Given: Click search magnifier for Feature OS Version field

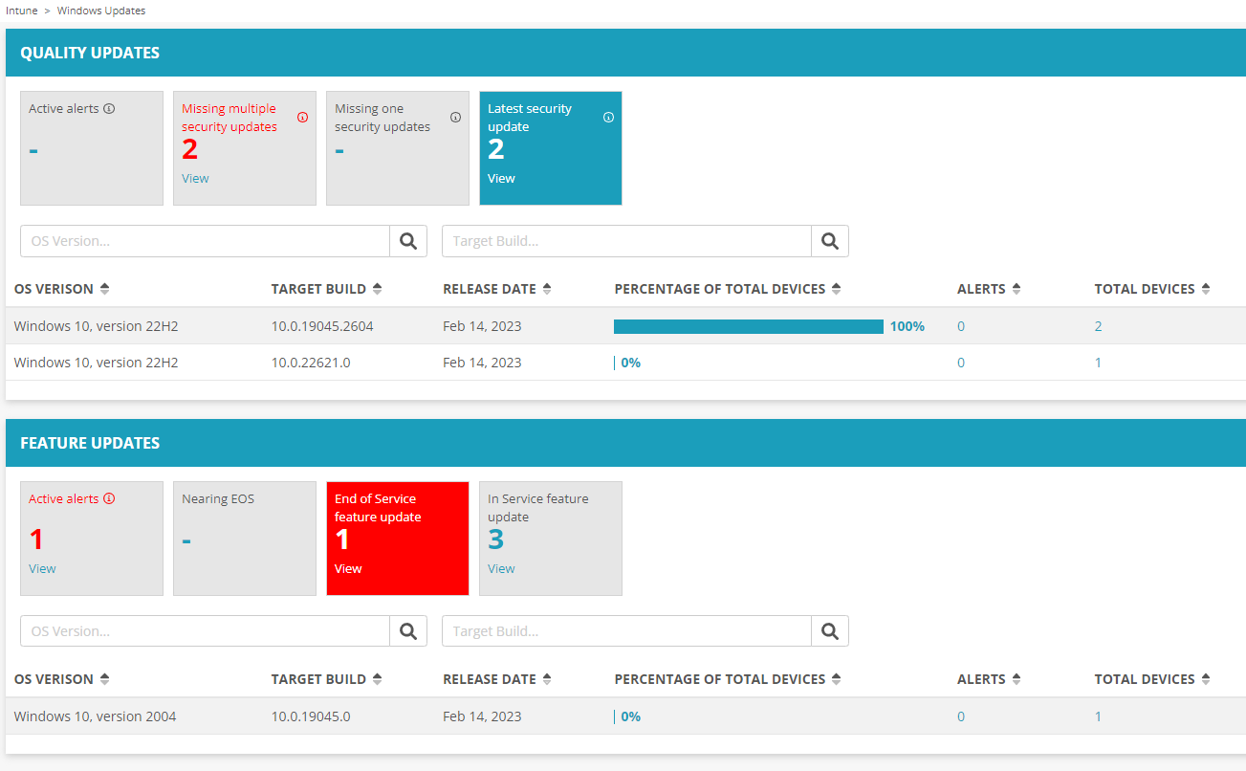Looking at the screenshot, I should pos(408,631).
